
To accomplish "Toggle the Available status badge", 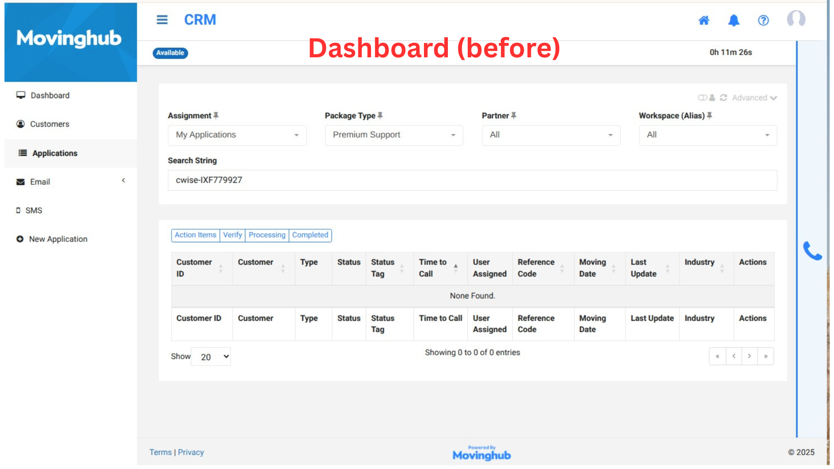I will pos(171,53).
